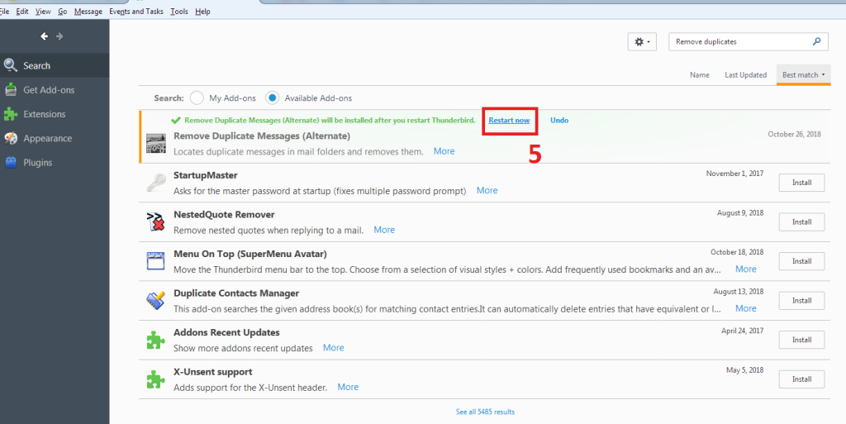The image size is (846, 424).
Task: Click the Duplicate Contacts Manager title
Action: [x=236, y=293]
